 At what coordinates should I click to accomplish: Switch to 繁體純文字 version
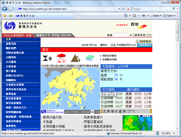click(x=43, y=35)
